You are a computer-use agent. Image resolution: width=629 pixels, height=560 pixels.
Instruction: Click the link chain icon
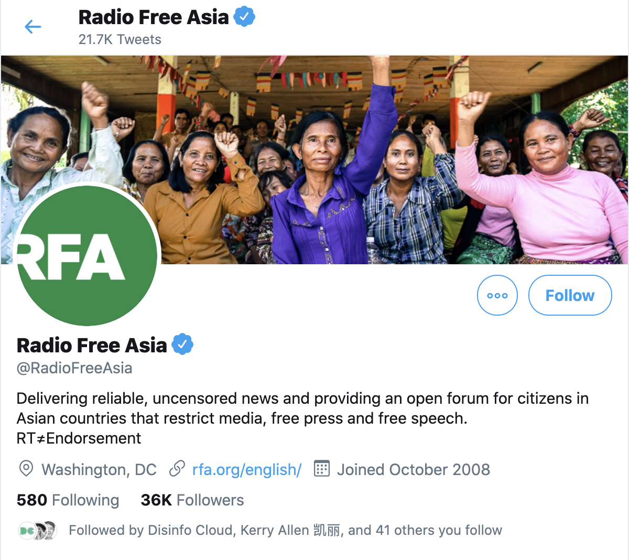[177, 469]
